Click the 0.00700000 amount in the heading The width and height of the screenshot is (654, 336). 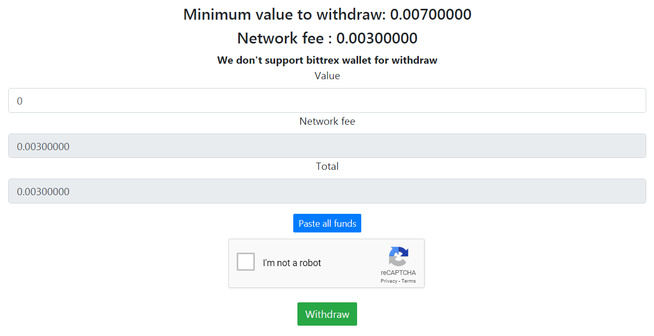(x=430, y=14)
